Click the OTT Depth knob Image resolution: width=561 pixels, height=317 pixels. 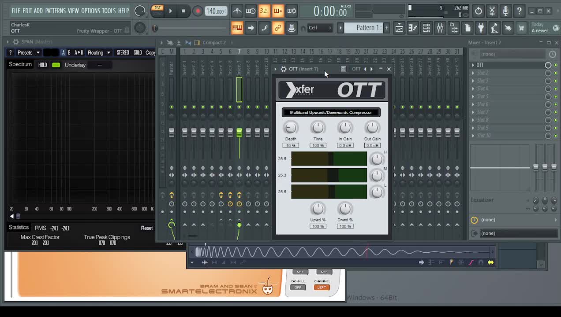(291, 128)
